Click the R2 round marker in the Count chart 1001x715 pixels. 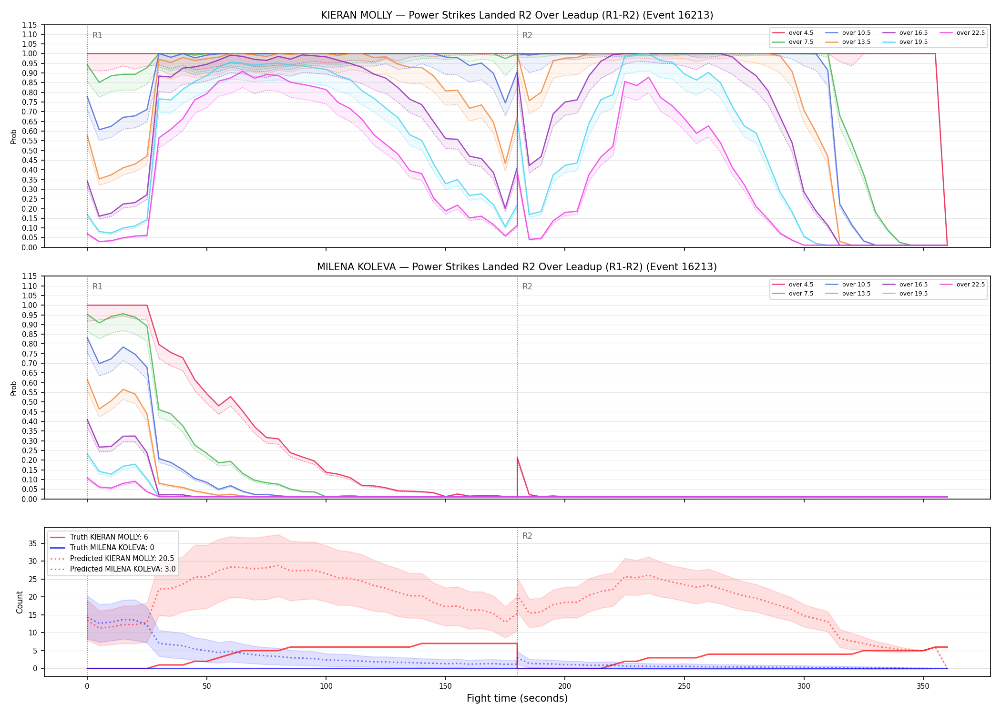click(x=527, y=536)
